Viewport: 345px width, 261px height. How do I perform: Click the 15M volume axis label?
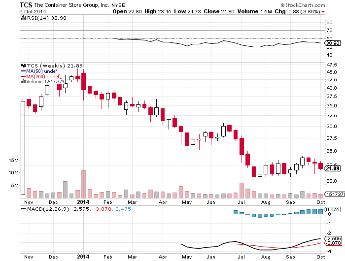[14, 161]
